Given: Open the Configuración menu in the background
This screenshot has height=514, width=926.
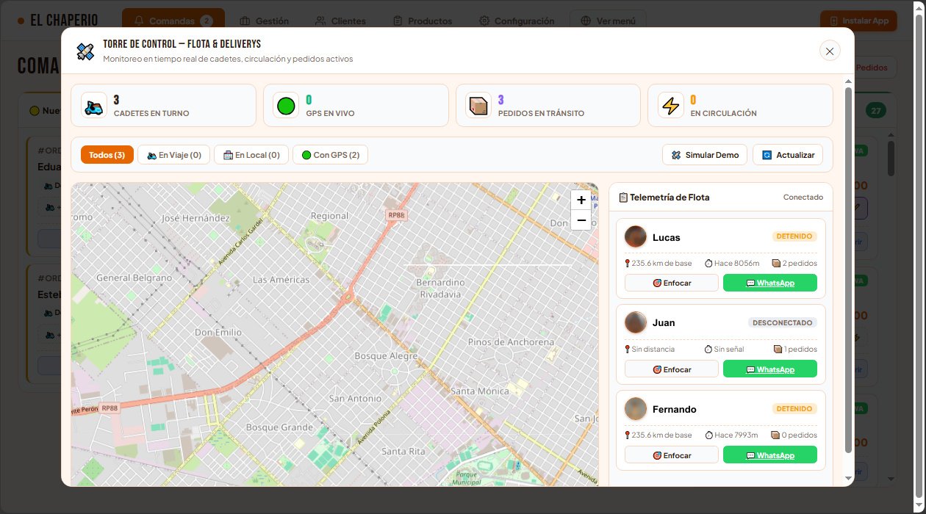Looking at the screenshot, I should click(x=517, y=21).
